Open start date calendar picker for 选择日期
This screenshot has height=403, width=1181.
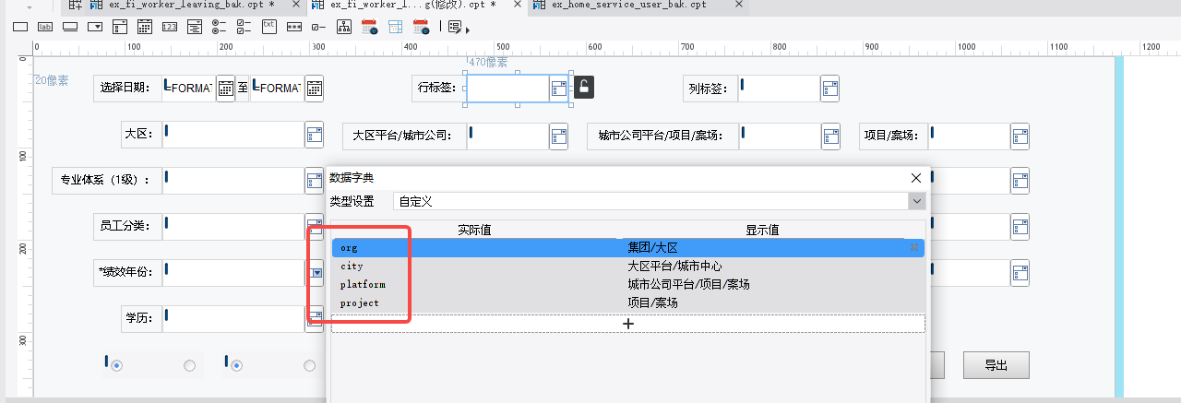coord(225,89)
